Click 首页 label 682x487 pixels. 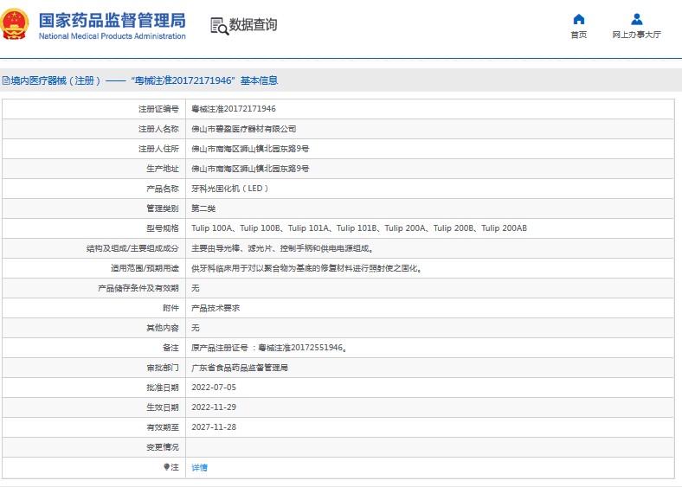[x=579, y=35]
